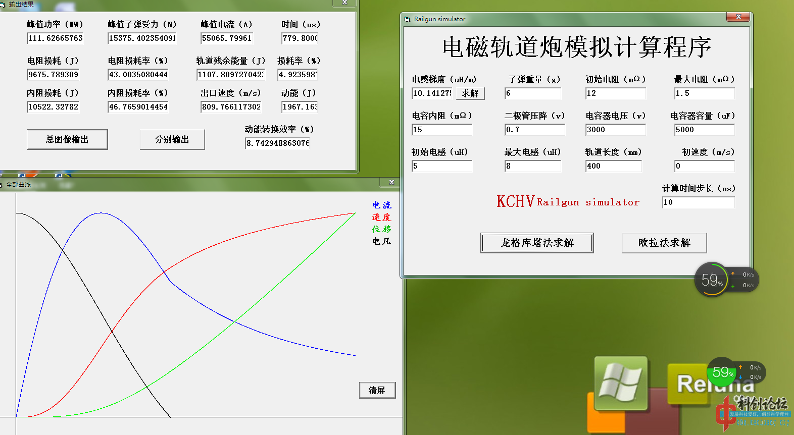
Task: Click the 全部曲线 window title icon
Action: click(2, 185)
